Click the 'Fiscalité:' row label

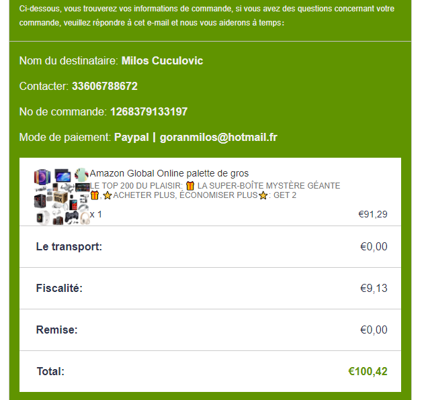[x=59, y=289]
